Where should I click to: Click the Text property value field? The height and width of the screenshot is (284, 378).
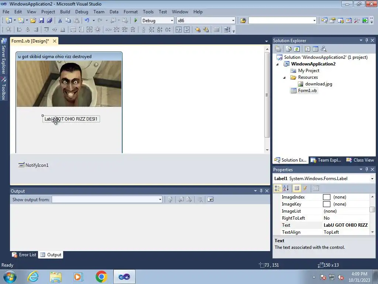[x=346, y=225]
